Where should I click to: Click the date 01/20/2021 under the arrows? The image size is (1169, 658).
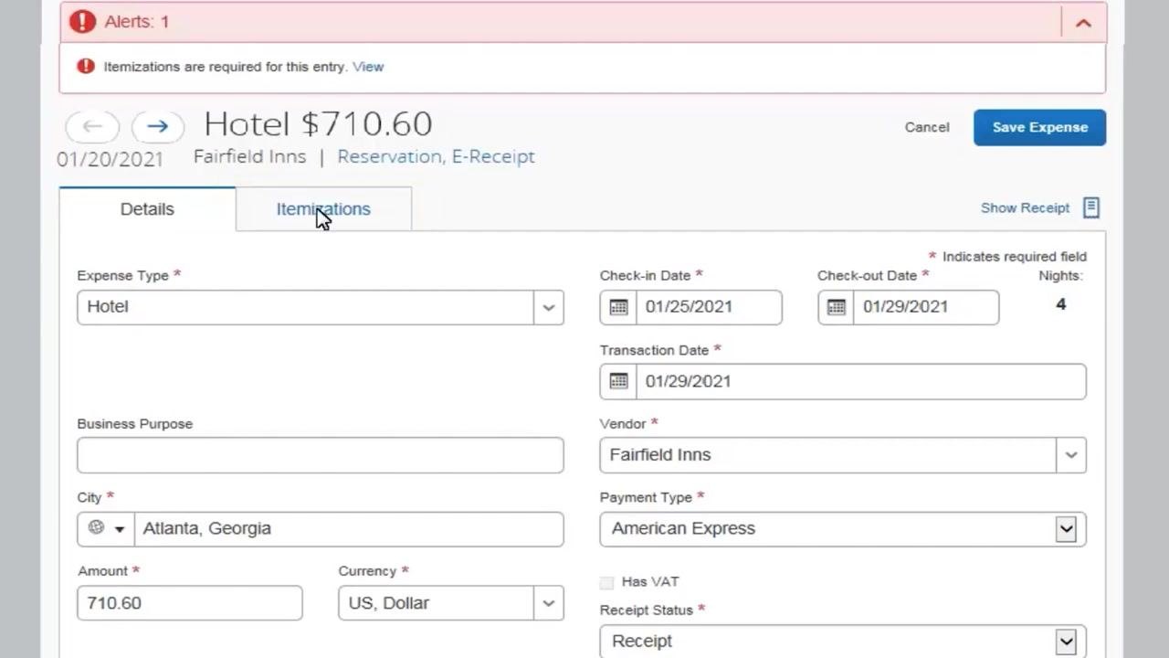(x=111, y=159)
